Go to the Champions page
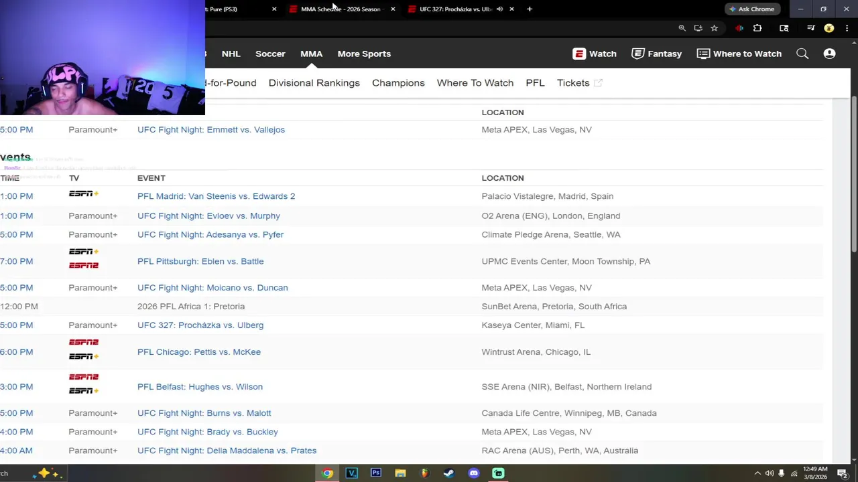The height and width of the screenshot is (482, 858). (x=398, y=83)
